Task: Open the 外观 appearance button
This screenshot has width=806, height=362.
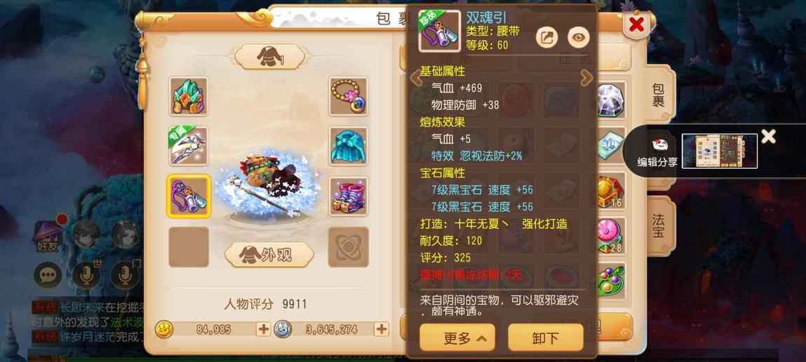Action: 269,255
